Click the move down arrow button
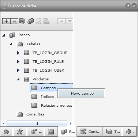 [70, 21]
